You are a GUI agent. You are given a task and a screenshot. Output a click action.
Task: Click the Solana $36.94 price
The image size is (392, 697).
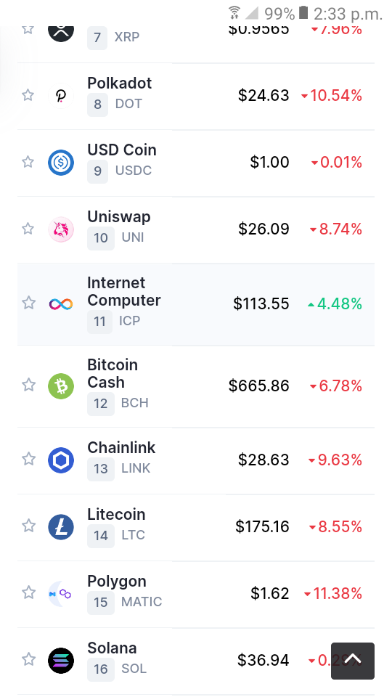[263, 661]
